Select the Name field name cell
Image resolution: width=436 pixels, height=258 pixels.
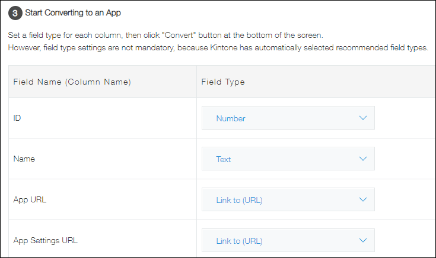click(x=24, y=159)
